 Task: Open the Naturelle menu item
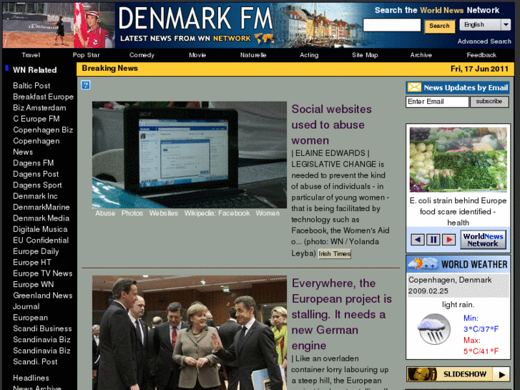click(x=253, y=55)
